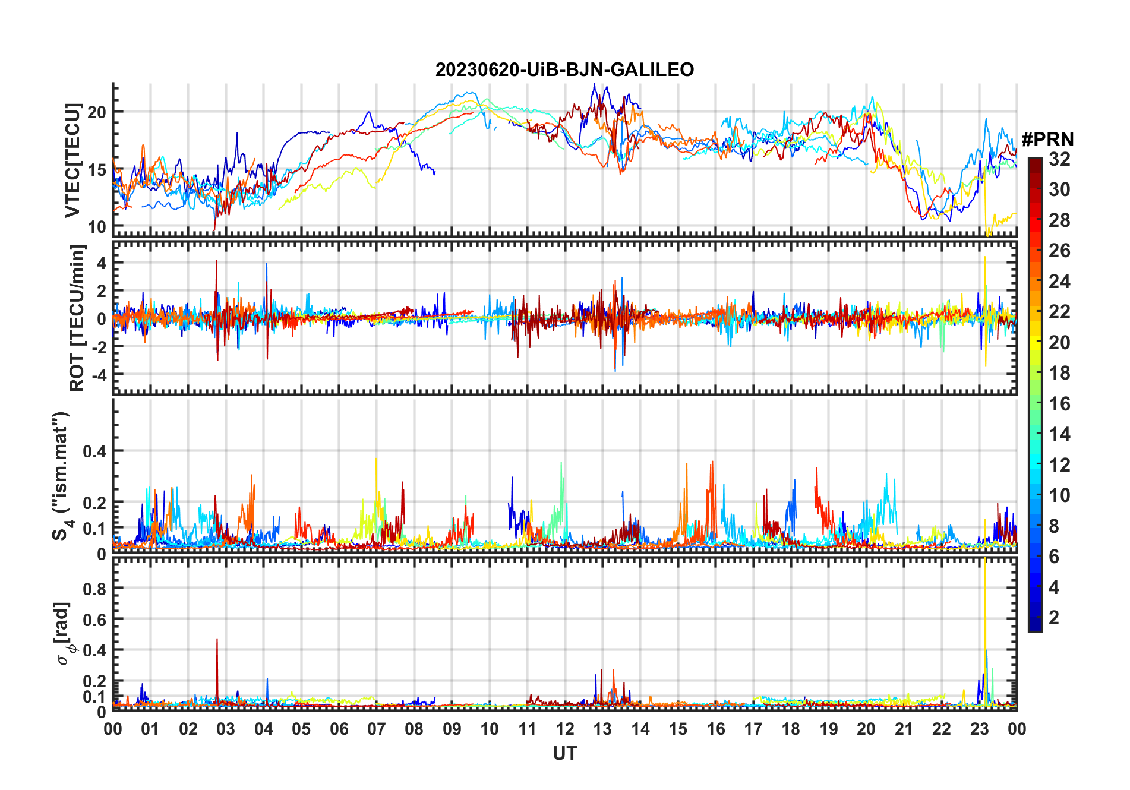Click x-axis hour tick label 08
1130x790 pixels.
click(414, 729)
